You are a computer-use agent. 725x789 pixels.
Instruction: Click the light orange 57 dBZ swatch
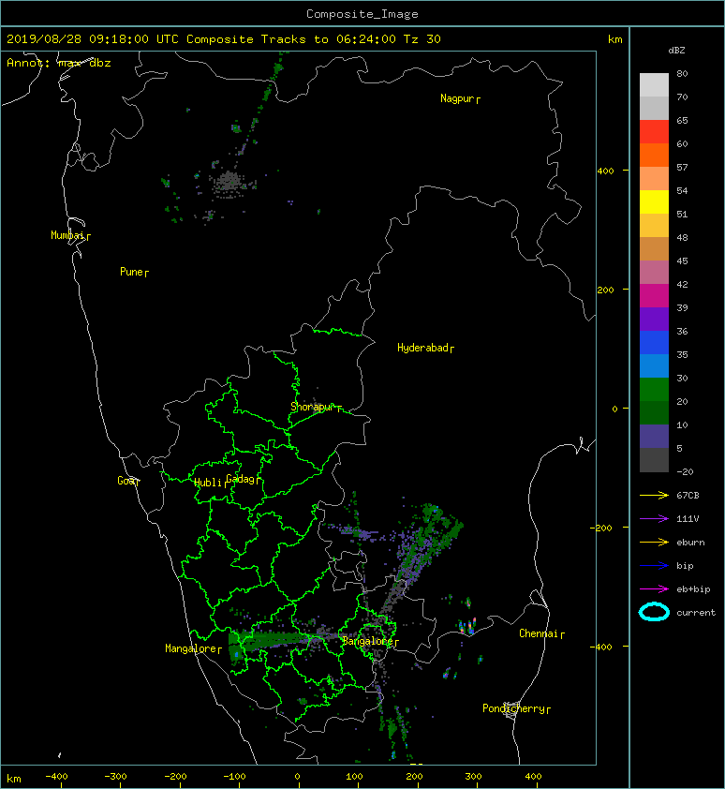(654, 178)
